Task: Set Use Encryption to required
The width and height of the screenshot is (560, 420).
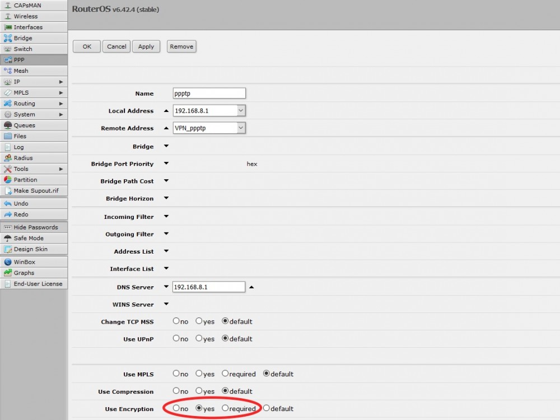Action: (225, 408)
